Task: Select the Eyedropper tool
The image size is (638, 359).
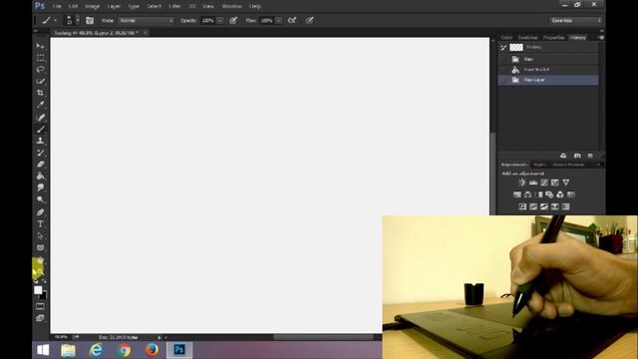Action: pos(40,105)
